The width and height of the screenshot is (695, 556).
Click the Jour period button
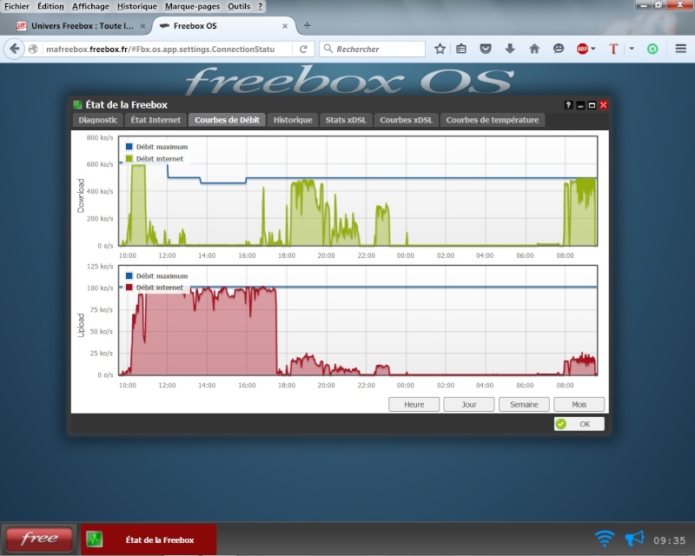pos(469,404)
